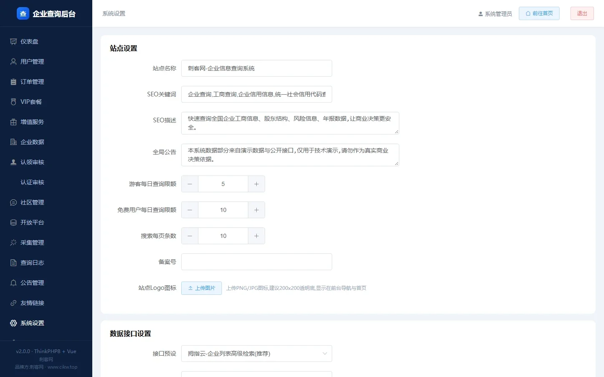
Task: Focus the empty 备案号 input field
Action: [x=257, y=262]
